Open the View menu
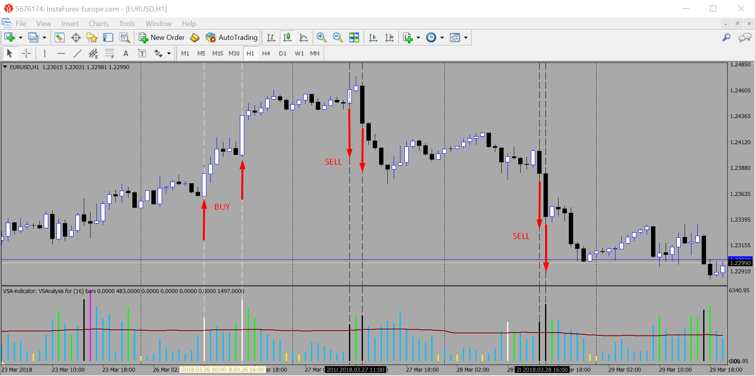The height and width of the screenshot is (376, 755). (x=43, y=24)
